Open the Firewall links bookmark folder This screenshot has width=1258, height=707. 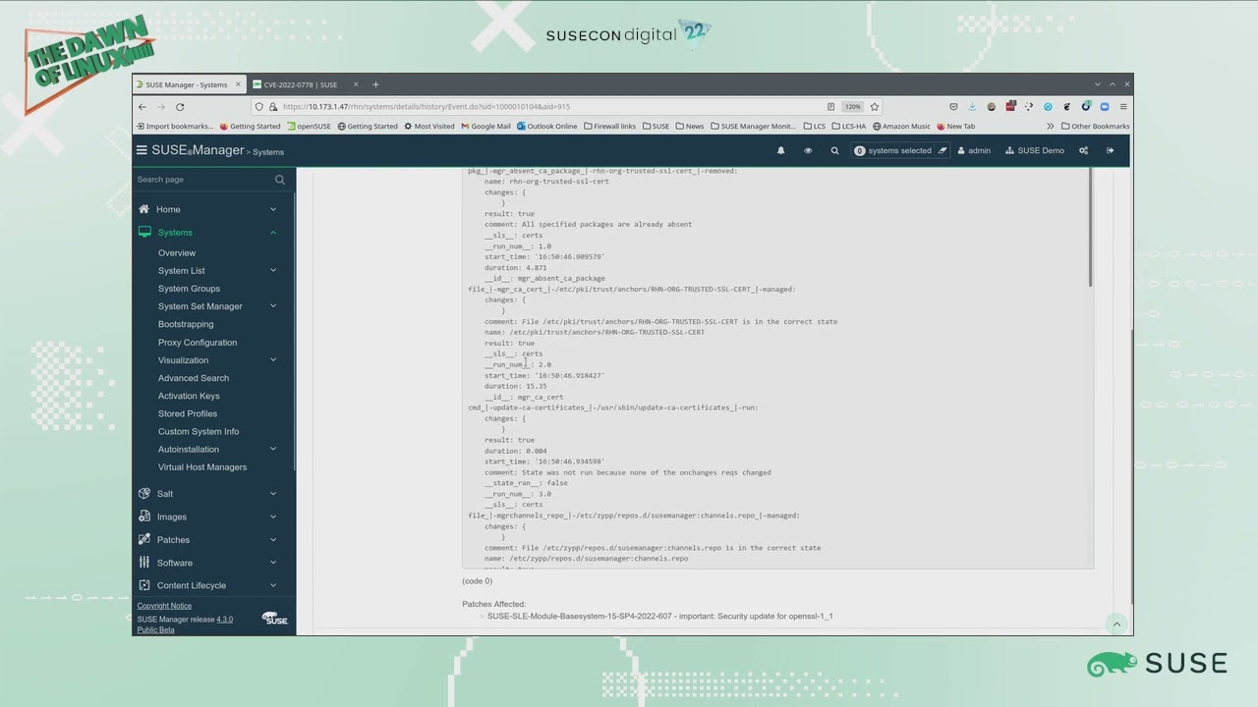click(x=609, y=126)
